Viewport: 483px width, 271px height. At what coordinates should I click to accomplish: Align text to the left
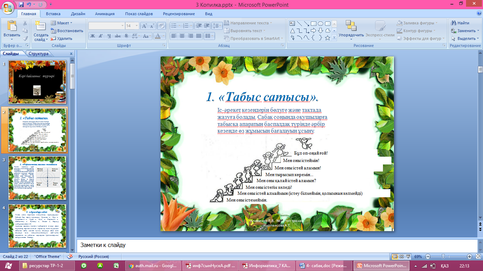click(174, 36)
